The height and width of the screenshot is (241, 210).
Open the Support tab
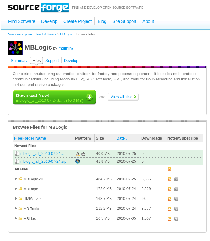point(52,60)
